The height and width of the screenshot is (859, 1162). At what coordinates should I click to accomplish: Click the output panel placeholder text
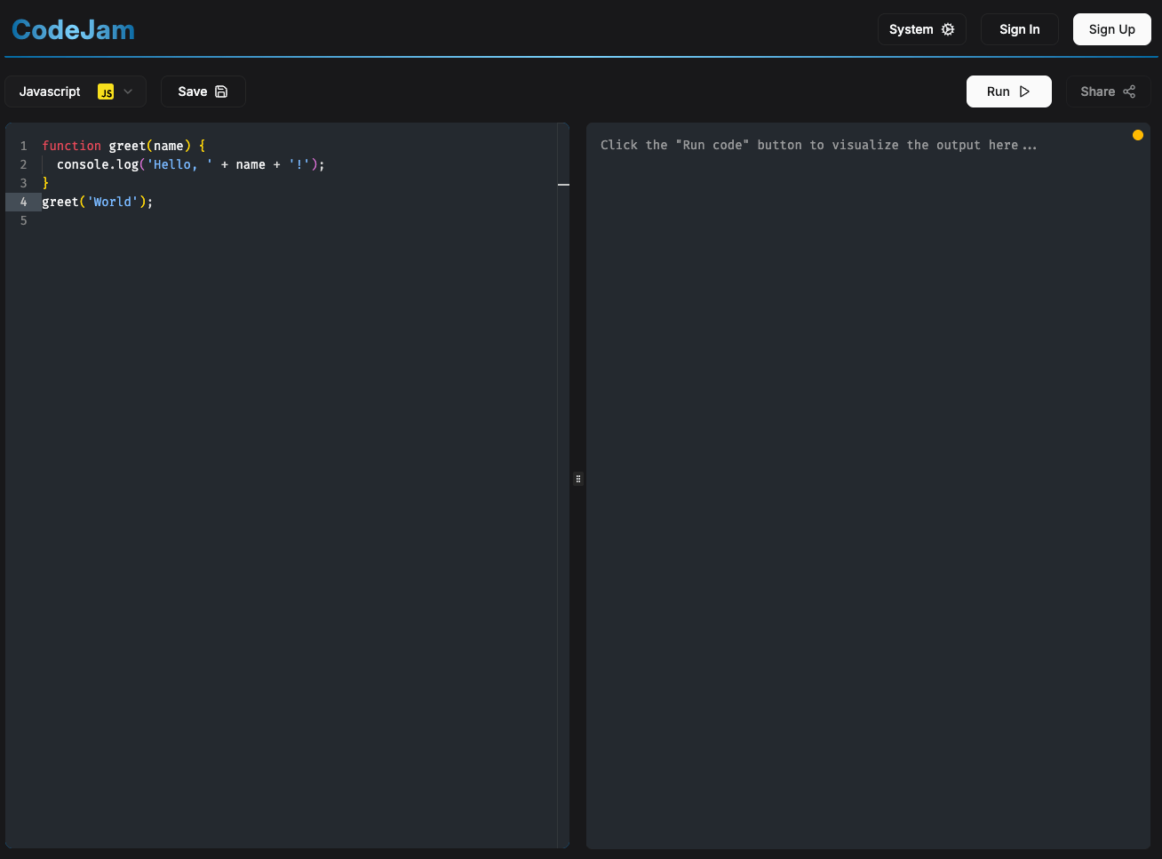pyautogui.click(x=819, y=144)
